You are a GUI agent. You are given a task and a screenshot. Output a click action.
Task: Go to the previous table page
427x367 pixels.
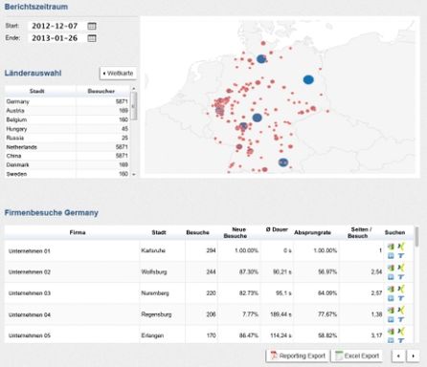(x=398, y=356)
